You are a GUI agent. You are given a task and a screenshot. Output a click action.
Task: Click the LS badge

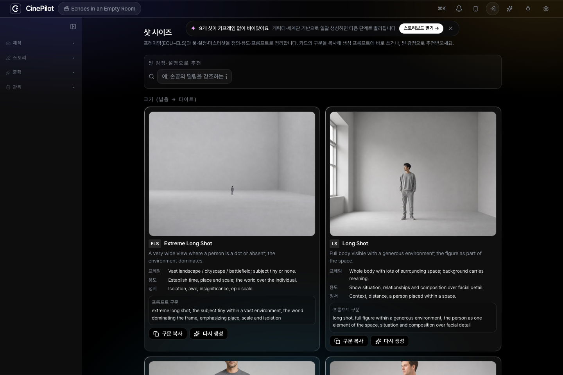point(334,244)
